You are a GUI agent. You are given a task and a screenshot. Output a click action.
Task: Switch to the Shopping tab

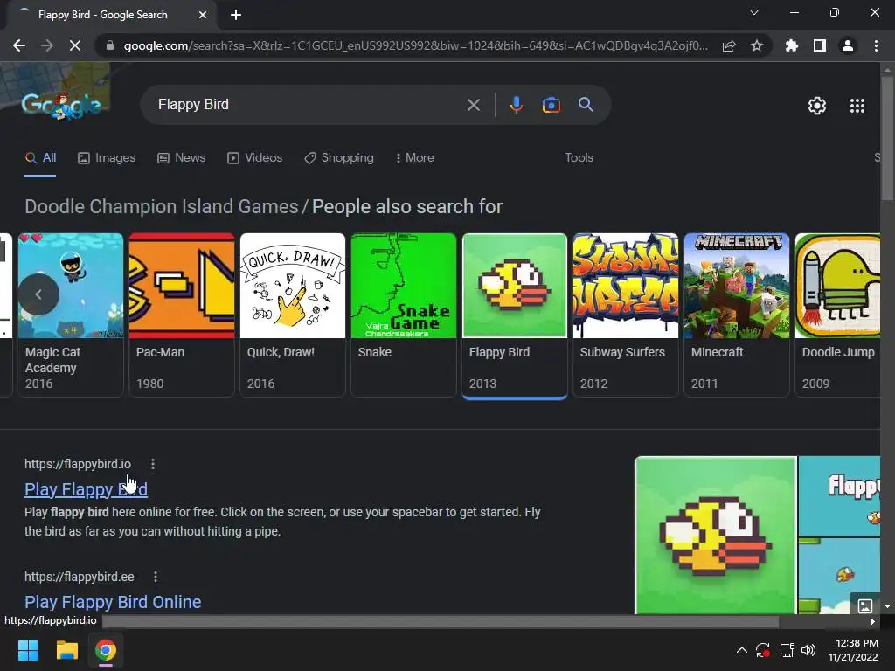coord(338,158)
